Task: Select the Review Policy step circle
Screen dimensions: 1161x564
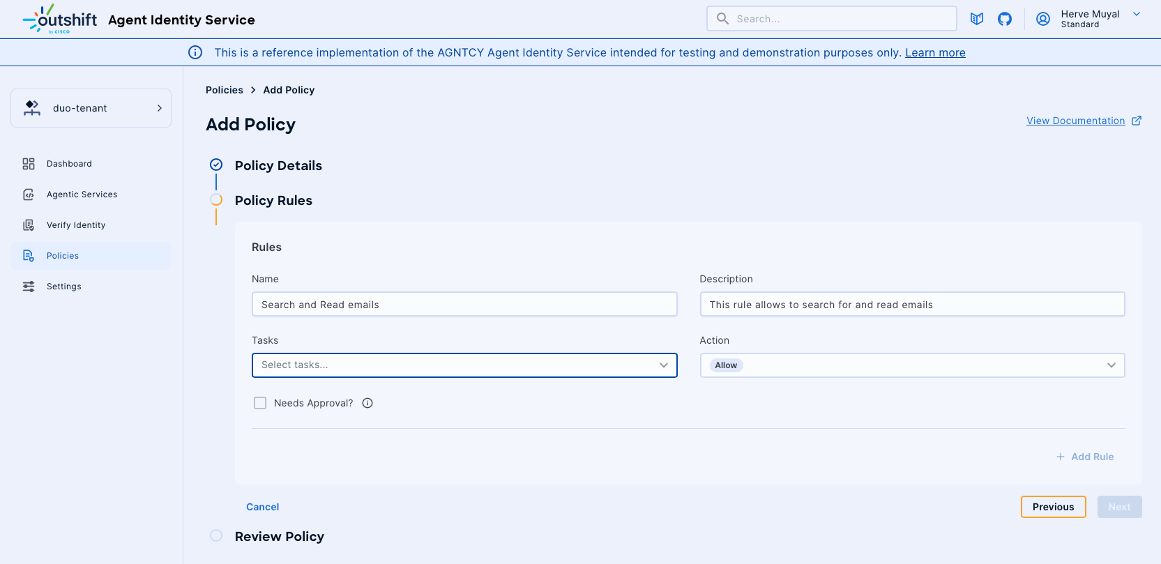Action: click(216, 536)
